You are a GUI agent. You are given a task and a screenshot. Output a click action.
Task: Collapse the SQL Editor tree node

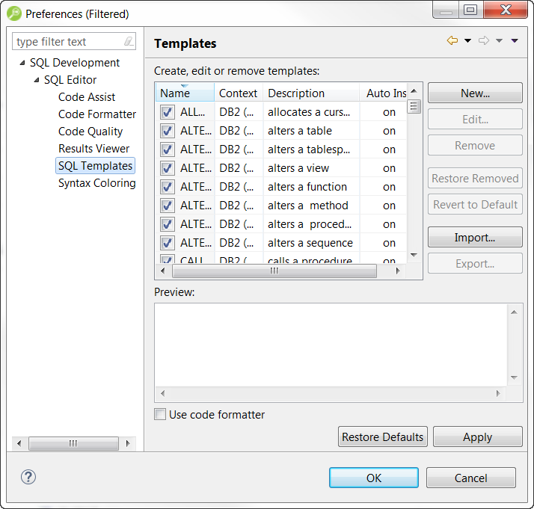[x=36, y=80]
